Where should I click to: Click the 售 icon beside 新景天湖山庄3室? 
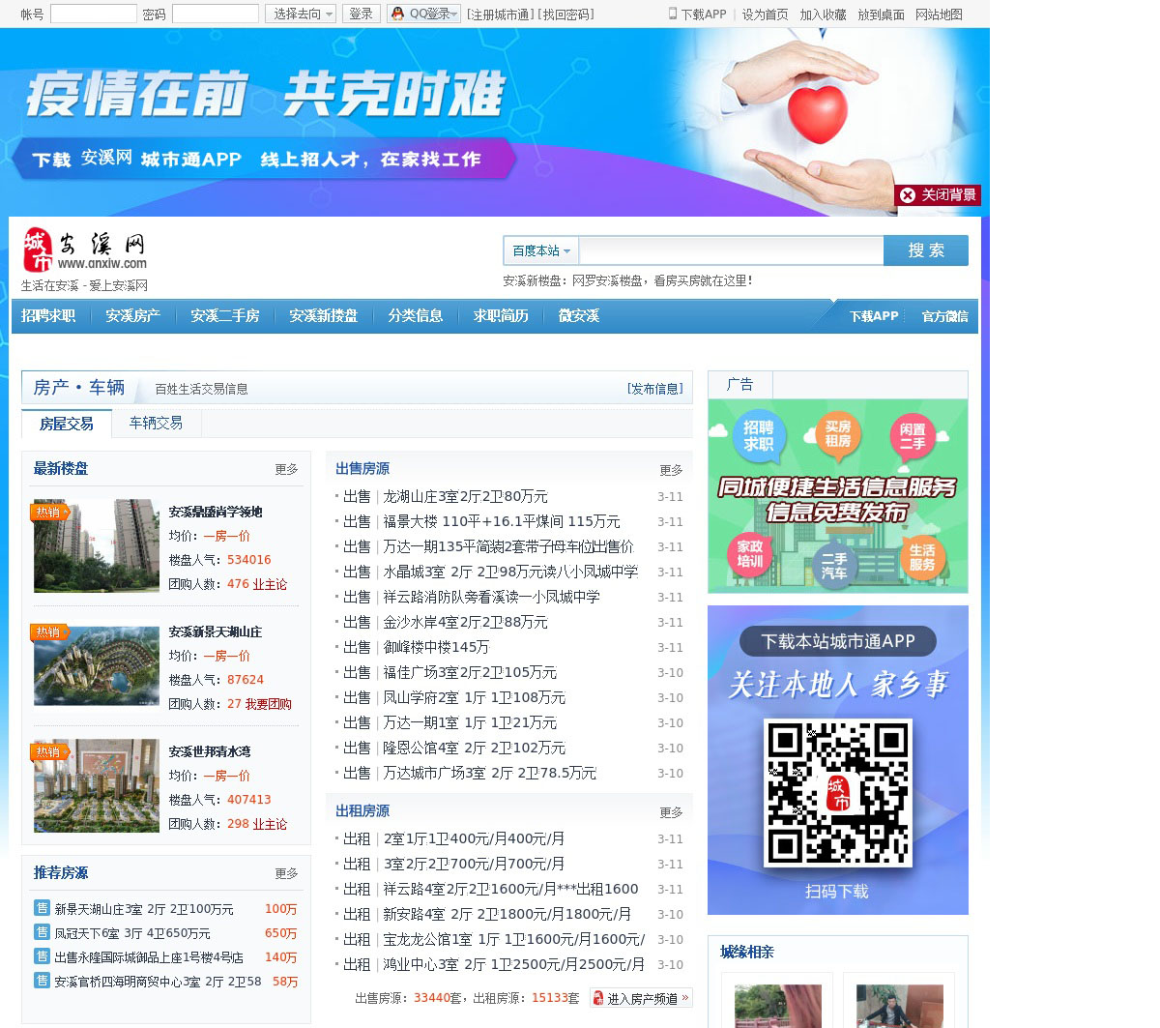pos(42,908)
